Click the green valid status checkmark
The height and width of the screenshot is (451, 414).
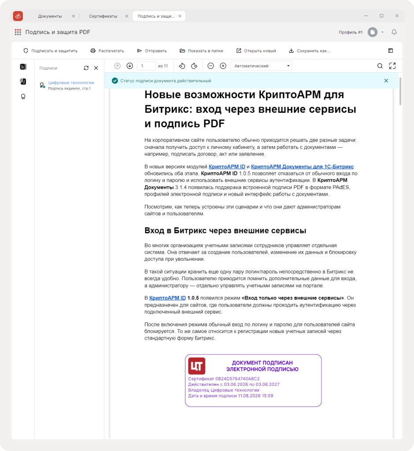pos(115,81)
